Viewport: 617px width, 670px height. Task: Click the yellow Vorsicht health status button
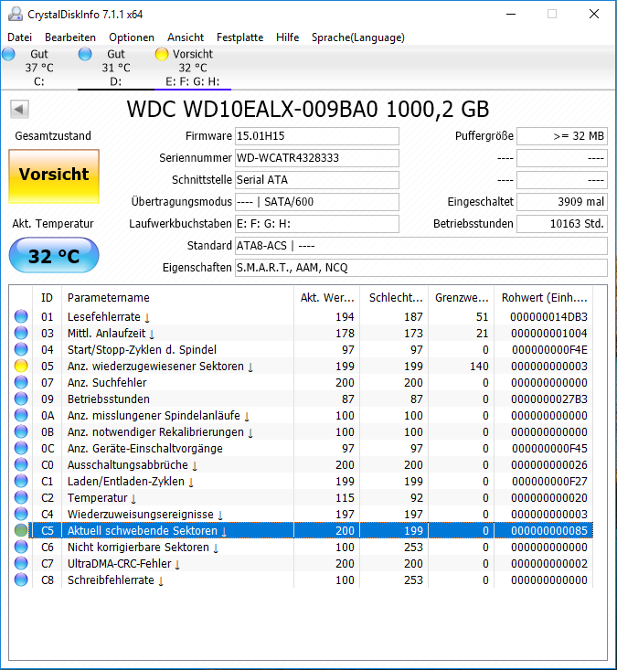pyautogui.click(x=54, y=175)
